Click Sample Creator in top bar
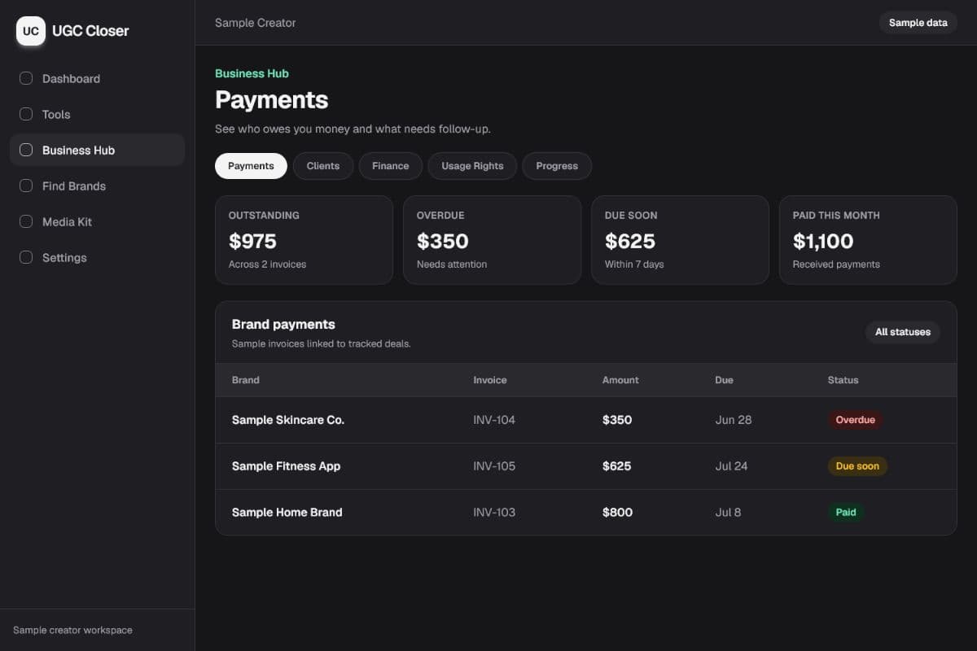The width and height of the screenshot is (977, 651). pos(256,23)
